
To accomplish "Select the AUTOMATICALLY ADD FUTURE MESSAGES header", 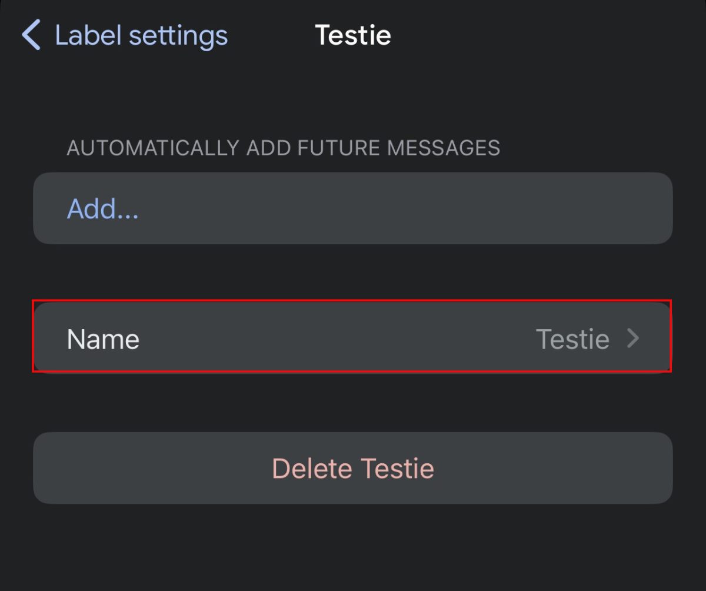I will click(x=284, y=148).
